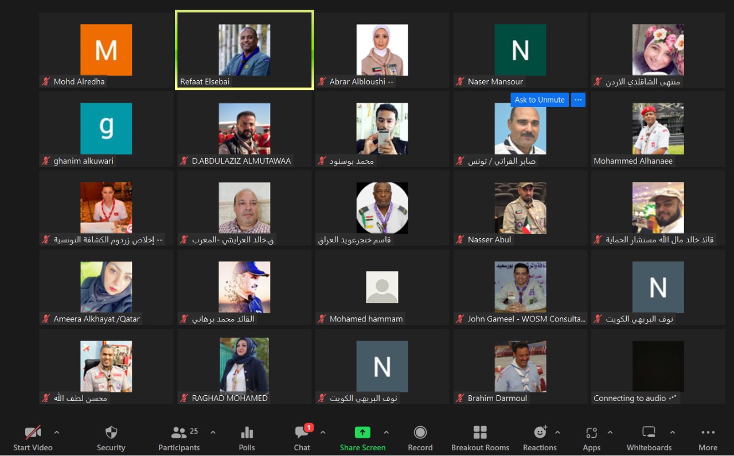The height and width of the screenshot is (456, 734).
Task: Start recording with the Record button
Action: 420,433
